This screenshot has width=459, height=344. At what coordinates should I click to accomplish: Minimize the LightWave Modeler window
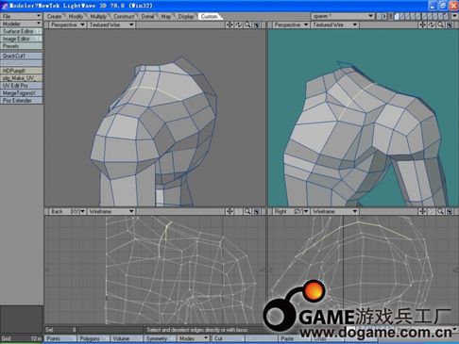433,6
